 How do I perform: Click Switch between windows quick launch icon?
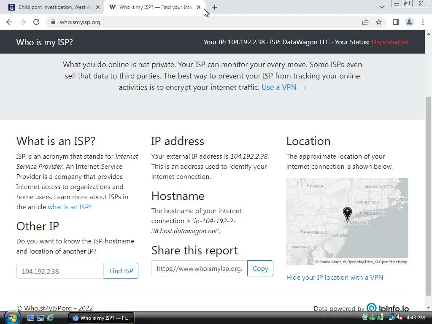tap(40, 318)
